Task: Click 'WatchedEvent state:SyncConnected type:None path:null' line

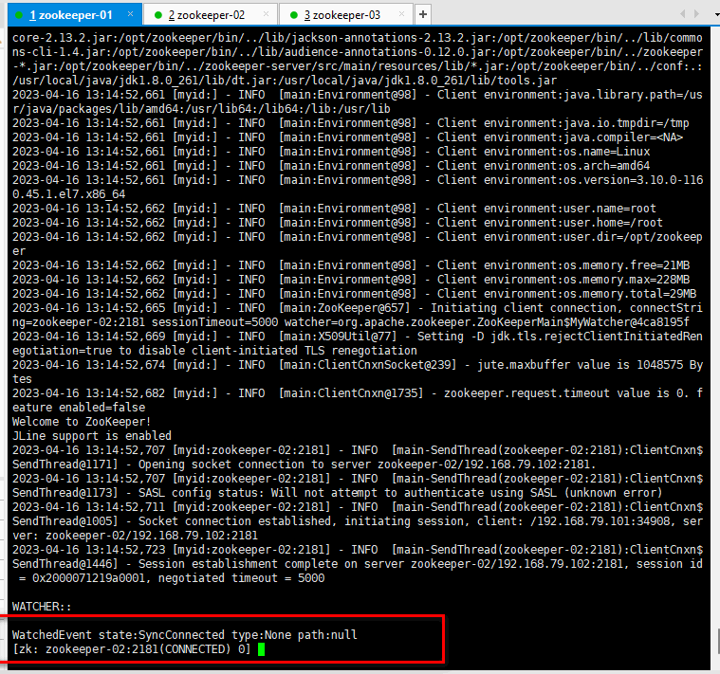Action: click(185, 635)
